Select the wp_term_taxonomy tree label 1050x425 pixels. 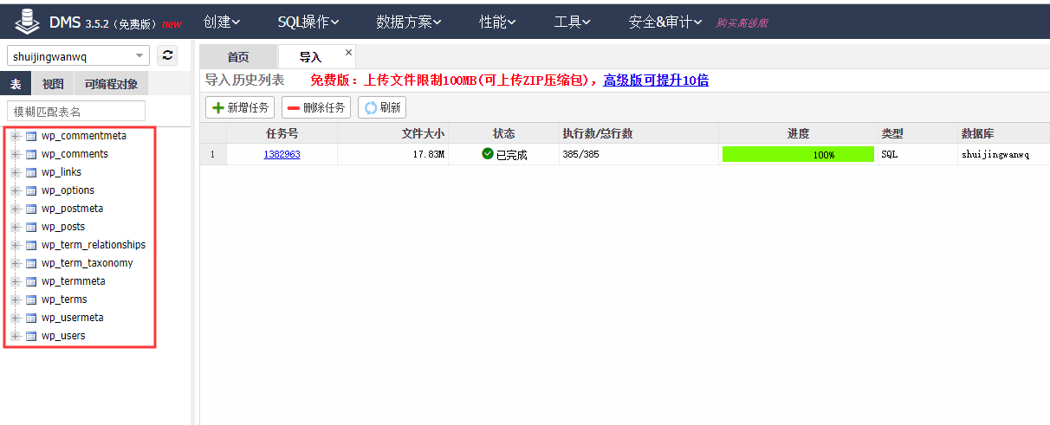point(87,263)
